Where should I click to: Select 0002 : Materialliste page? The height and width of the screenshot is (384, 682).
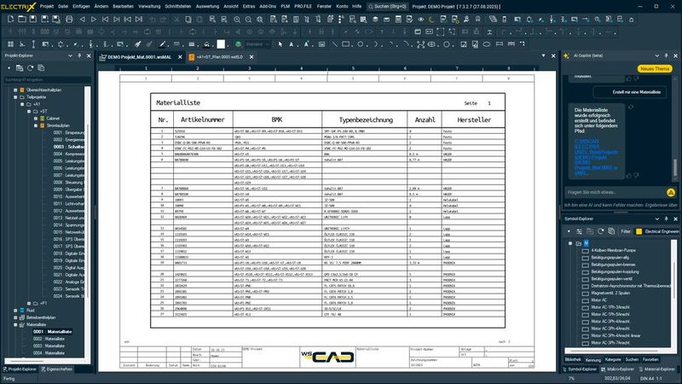tap(49, 339)
